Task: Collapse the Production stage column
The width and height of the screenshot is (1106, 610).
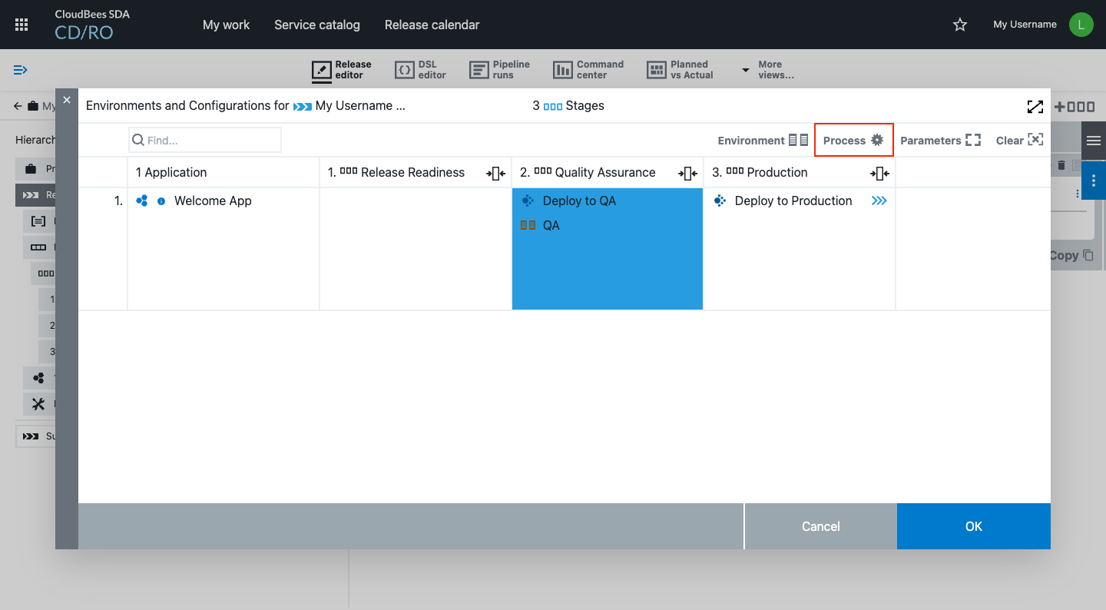Action: click(879, 173)
